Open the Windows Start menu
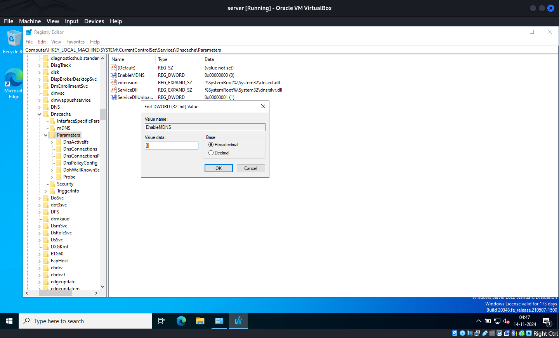The width and height of the screenshot is (559, 338). point(9,321)
